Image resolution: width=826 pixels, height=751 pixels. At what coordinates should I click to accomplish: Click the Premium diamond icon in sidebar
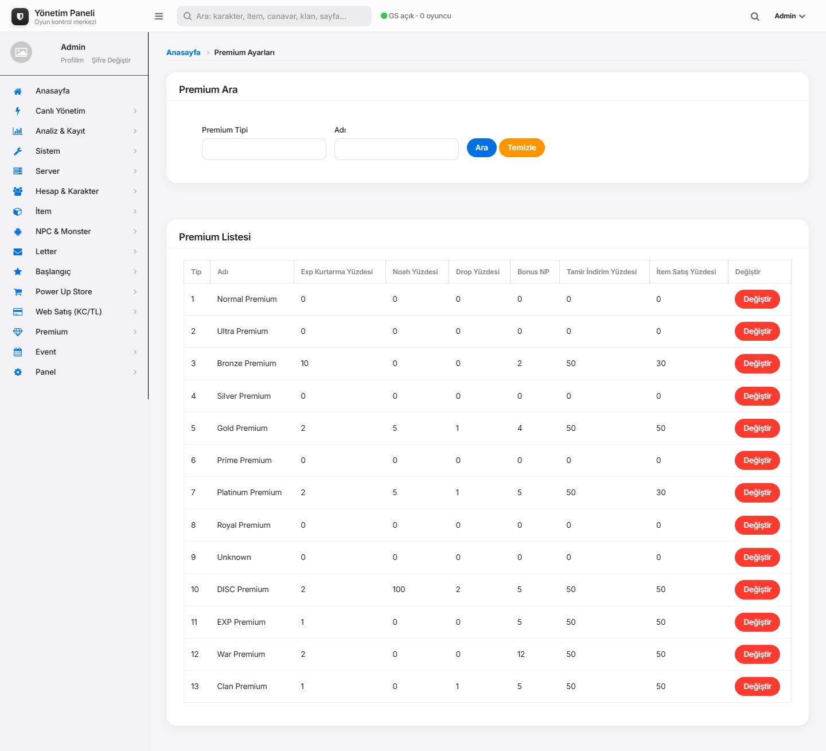click(x=18, y=332)
